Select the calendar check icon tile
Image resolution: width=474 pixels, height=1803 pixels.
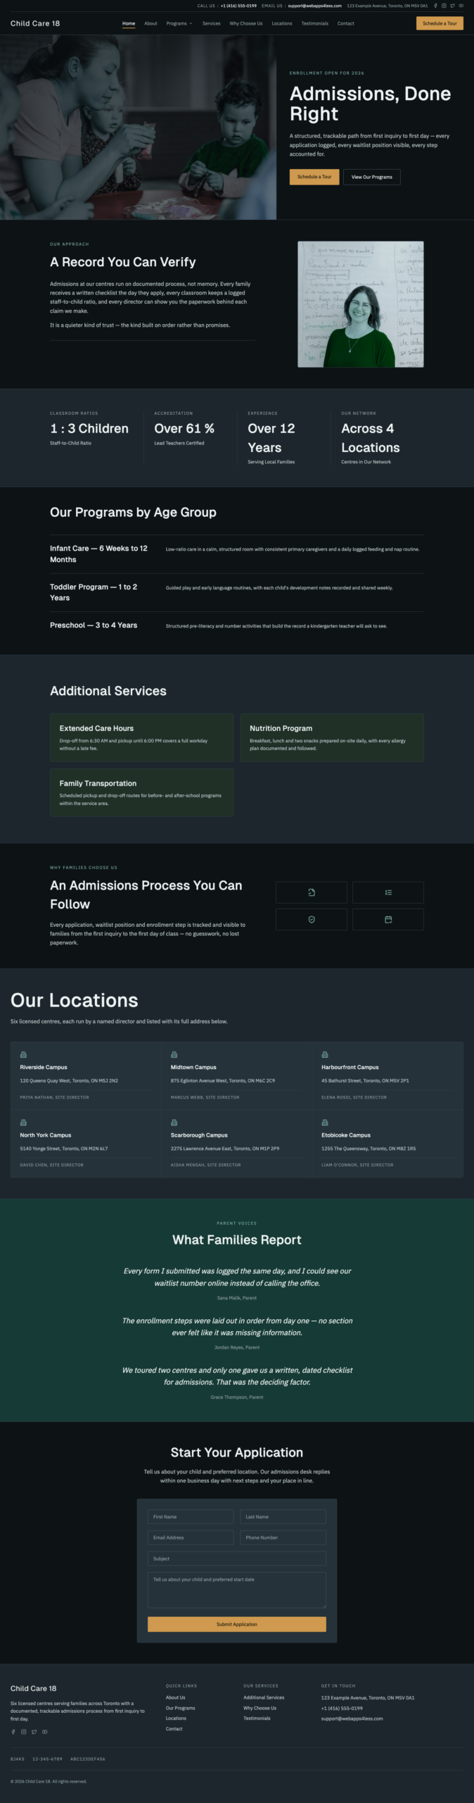coord(388,919)
